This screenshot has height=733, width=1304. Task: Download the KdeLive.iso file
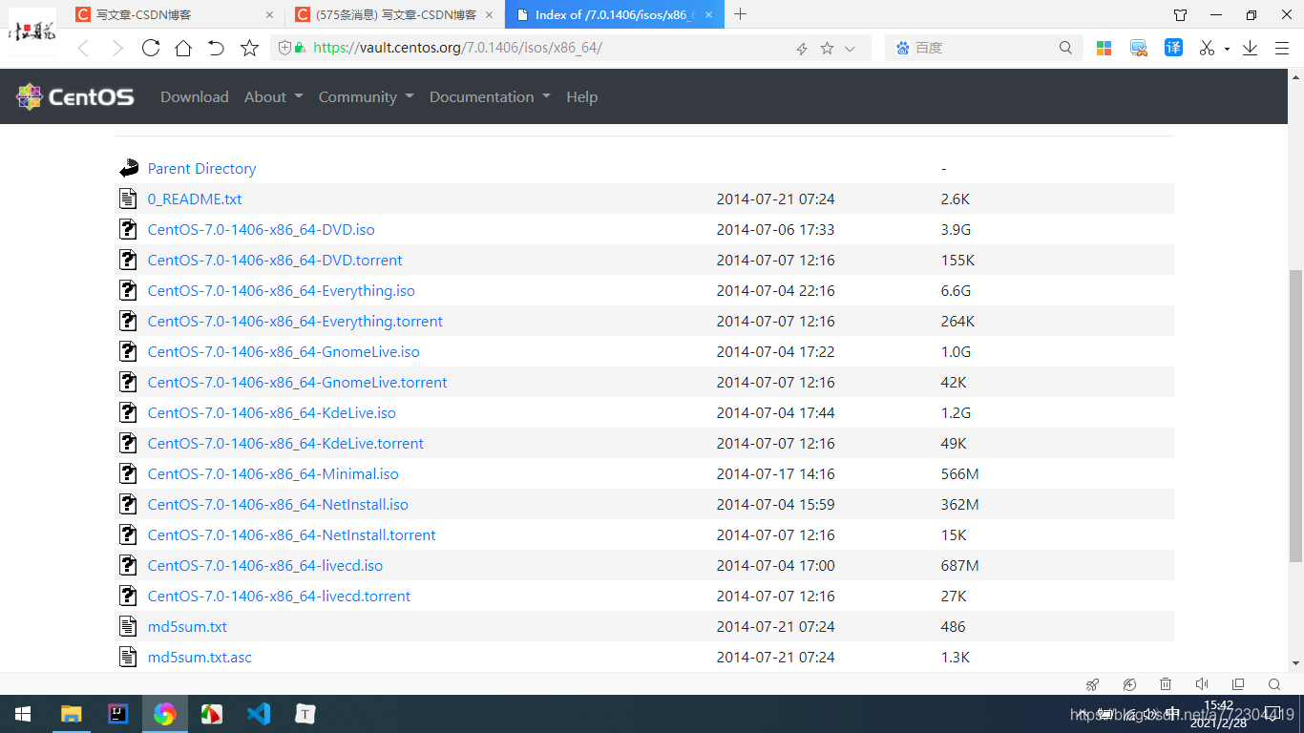(x=271, y=412)
